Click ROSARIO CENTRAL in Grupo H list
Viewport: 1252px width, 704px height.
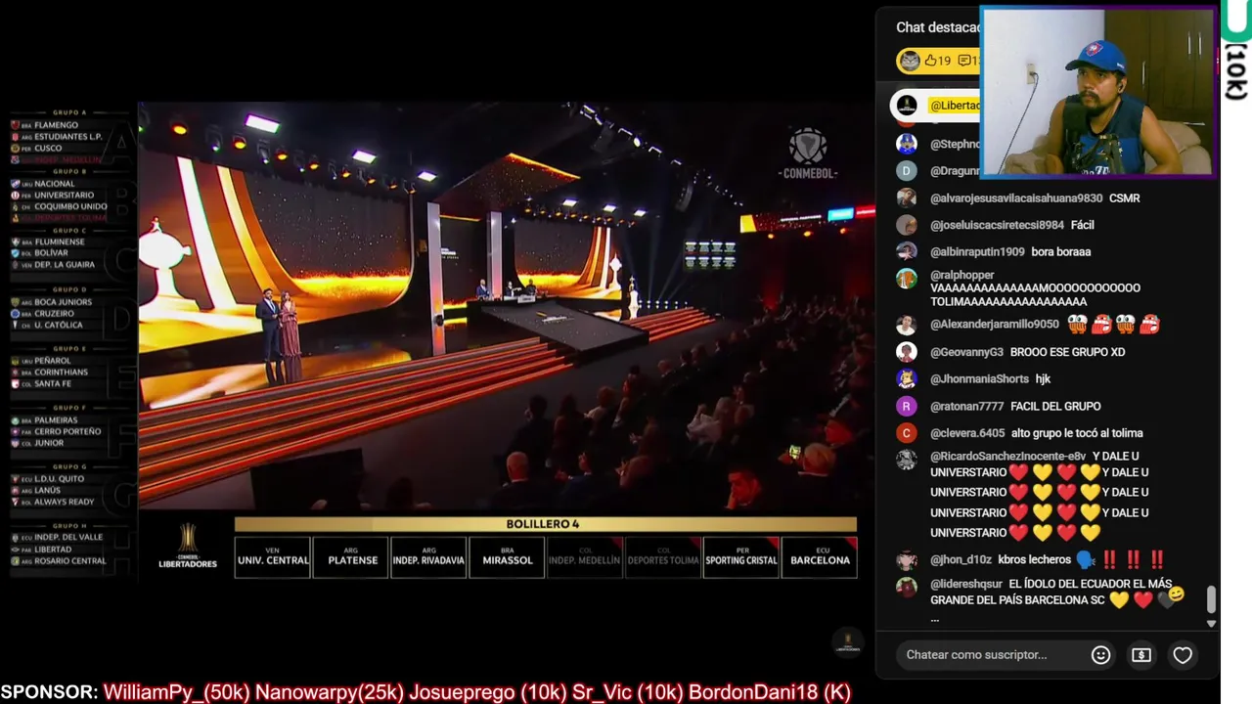[x=69, y=561]
